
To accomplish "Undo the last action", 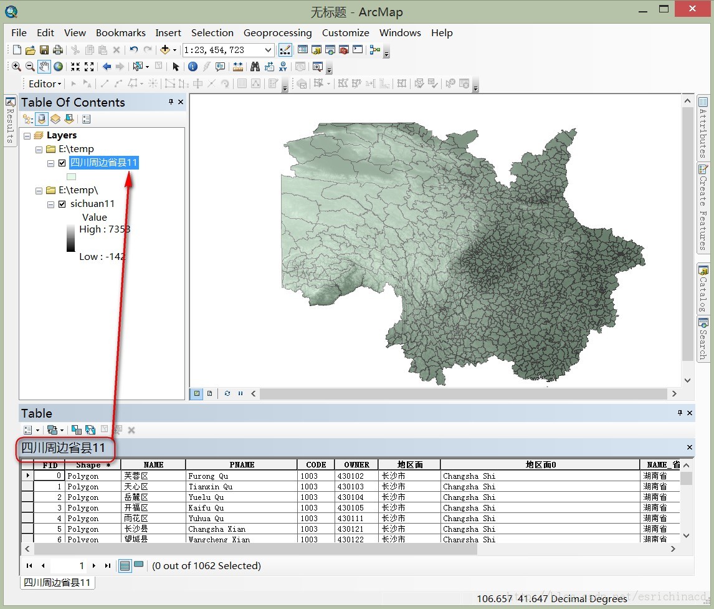I will (133, 50).
